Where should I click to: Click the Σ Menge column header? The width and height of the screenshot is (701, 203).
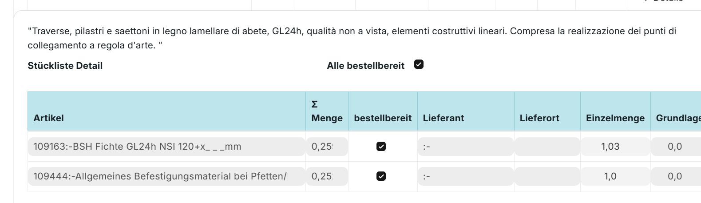[327, 111]
